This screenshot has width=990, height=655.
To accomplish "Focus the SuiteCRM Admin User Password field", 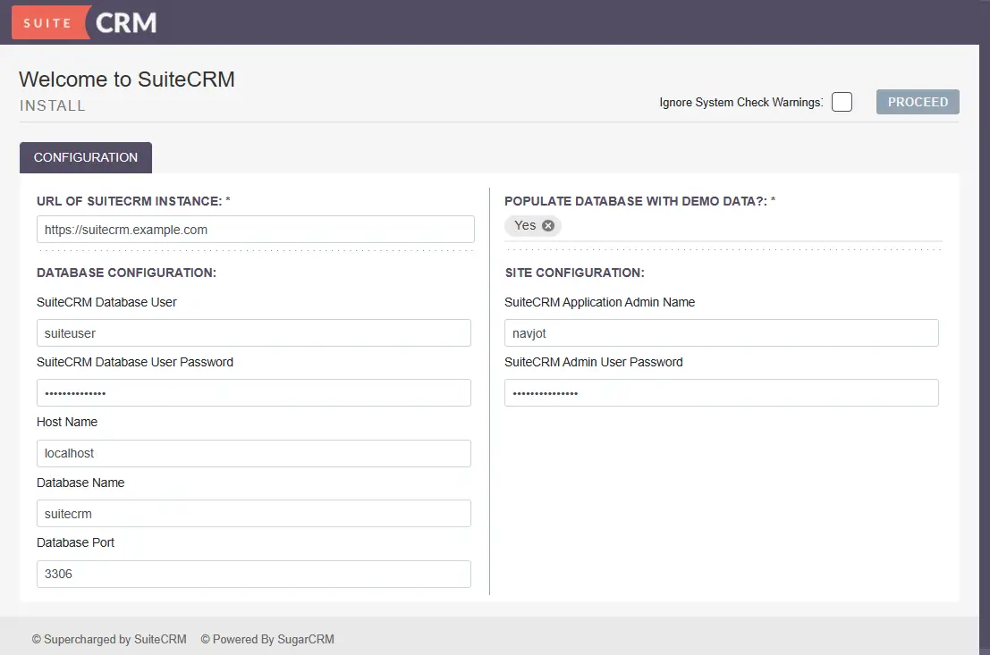I will (722, 393).
